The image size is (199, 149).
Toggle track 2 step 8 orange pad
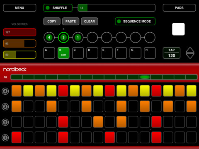[98, 122]
